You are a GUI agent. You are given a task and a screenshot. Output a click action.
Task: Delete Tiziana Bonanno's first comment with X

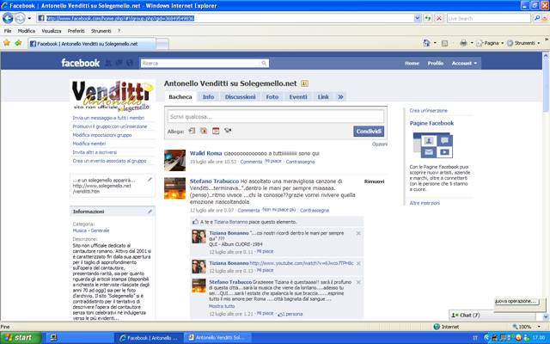[x=358, y=233]
